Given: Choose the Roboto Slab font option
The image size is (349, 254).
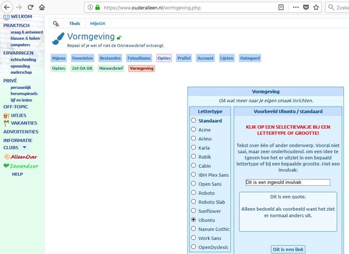Looking at the screenshot, I should coord(194,202).
